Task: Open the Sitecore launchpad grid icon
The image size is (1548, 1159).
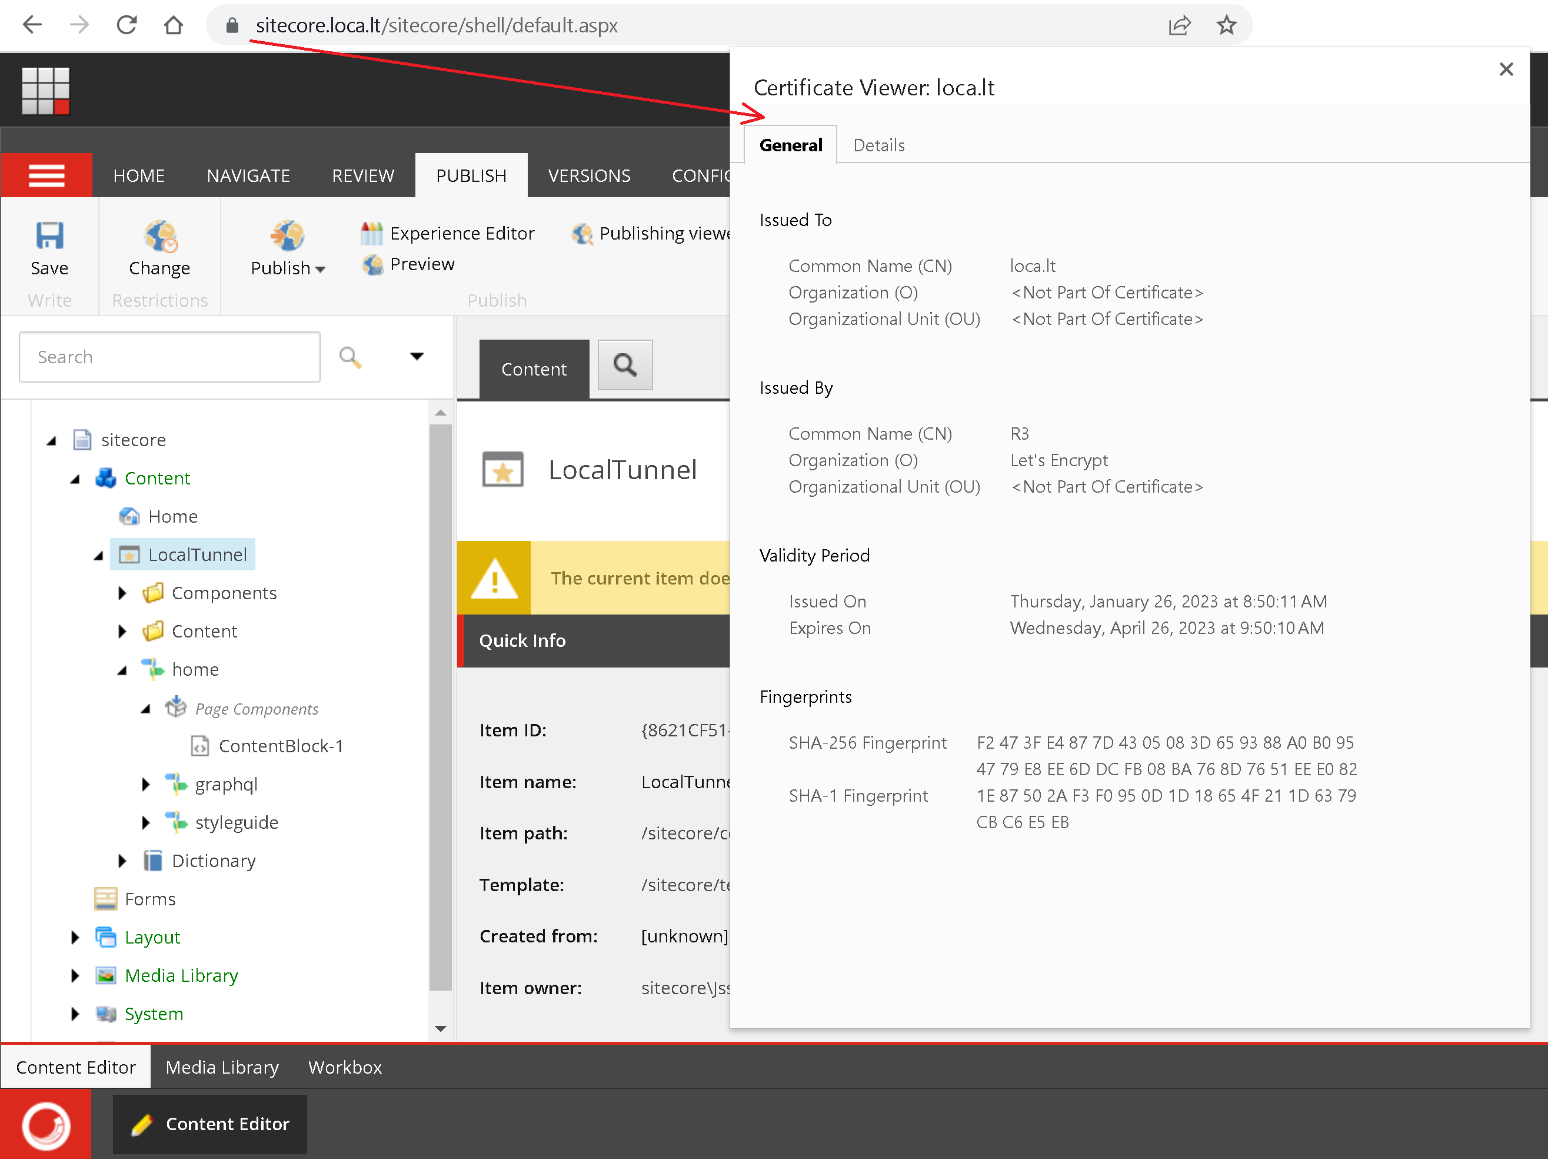Action: point(45,90)
